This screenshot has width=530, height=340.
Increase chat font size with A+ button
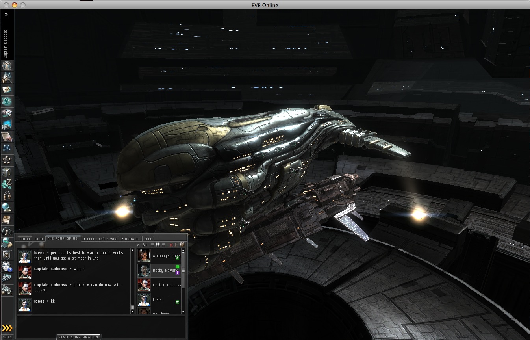[x=145, y=245]
